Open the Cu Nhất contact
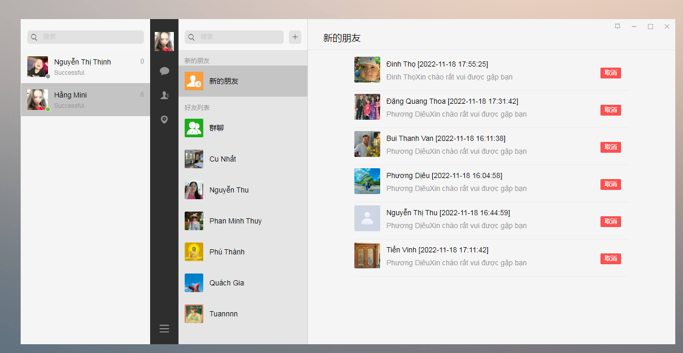The width and height of the screenshot is (683, 353). (x=222, y=159)
